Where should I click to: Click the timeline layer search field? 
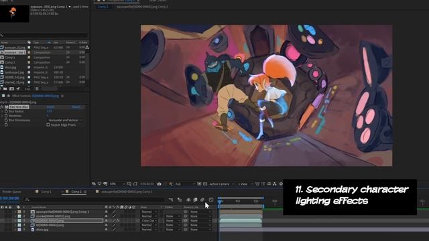(95, 199)
